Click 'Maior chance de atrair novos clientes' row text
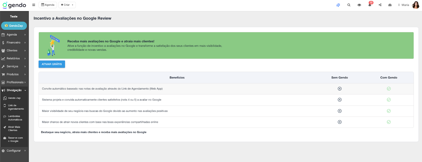This screenshot has height=162, width=422. [100, 122]
